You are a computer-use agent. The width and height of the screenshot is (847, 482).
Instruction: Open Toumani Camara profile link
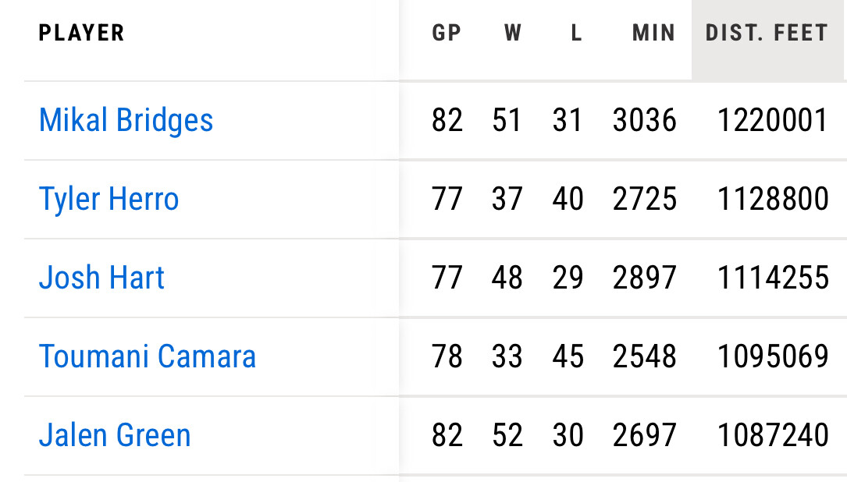point(147,356)
